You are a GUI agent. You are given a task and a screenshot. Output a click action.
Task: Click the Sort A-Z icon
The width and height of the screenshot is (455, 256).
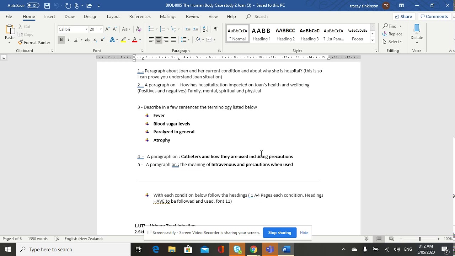[205, 29]
